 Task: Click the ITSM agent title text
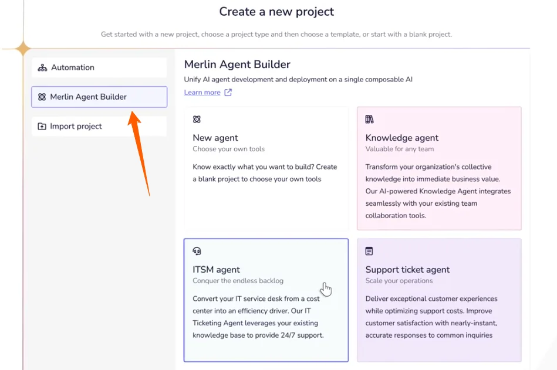216,270
